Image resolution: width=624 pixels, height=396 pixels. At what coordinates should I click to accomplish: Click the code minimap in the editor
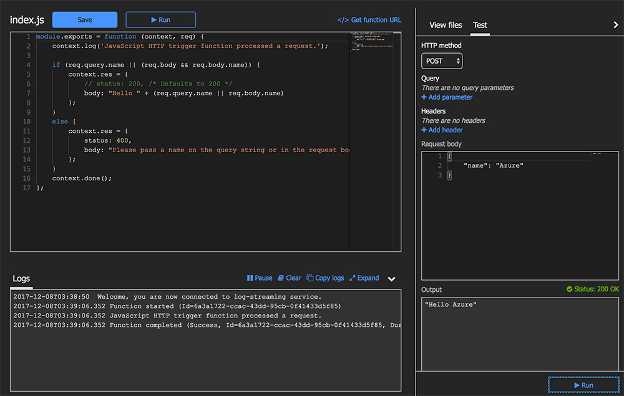pyautogui.click(x=372, y=42)
